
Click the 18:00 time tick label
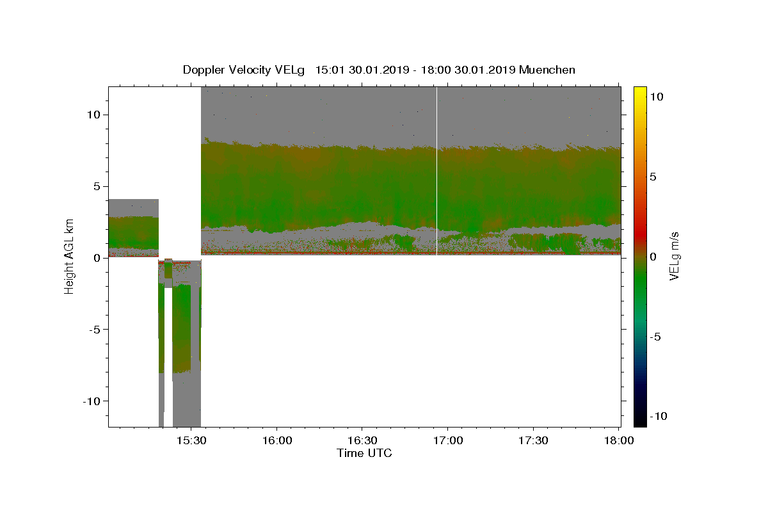pos(618,441)
